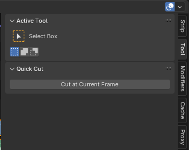
Task: Click the Select Box tool label
Action: point(43,36)
